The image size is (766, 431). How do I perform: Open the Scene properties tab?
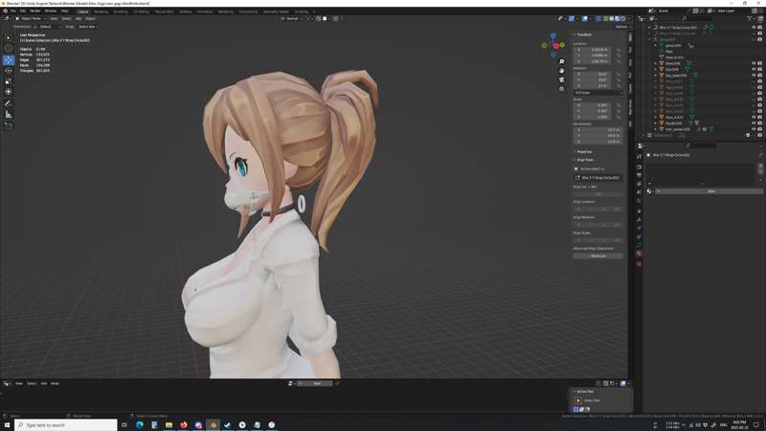pos(639,193)
